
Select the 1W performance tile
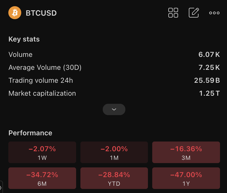point(42,152)
